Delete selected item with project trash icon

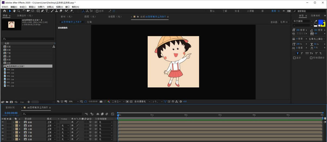29,102
